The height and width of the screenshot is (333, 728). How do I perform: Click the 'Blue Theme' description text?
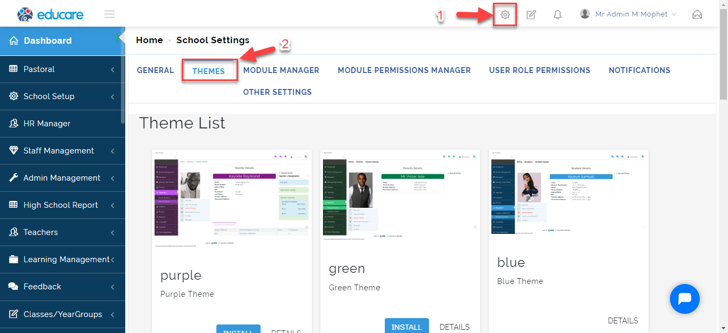tap(520, 281)
